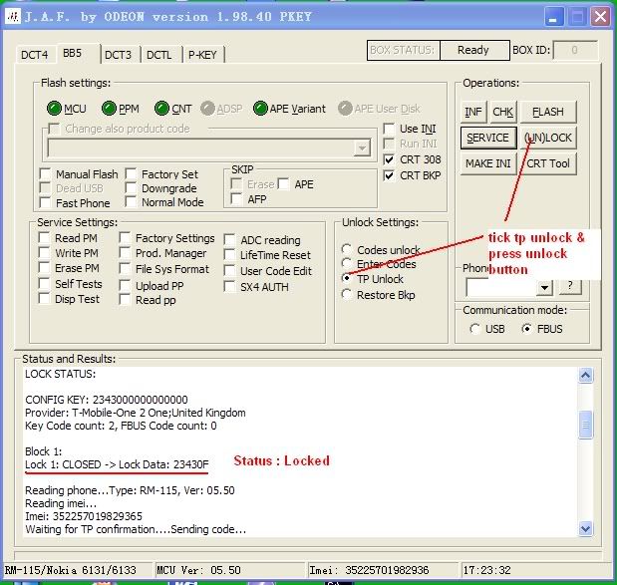Click the JAF app icon in title bar
The image size is (617, 585).
tap(13, 16)
